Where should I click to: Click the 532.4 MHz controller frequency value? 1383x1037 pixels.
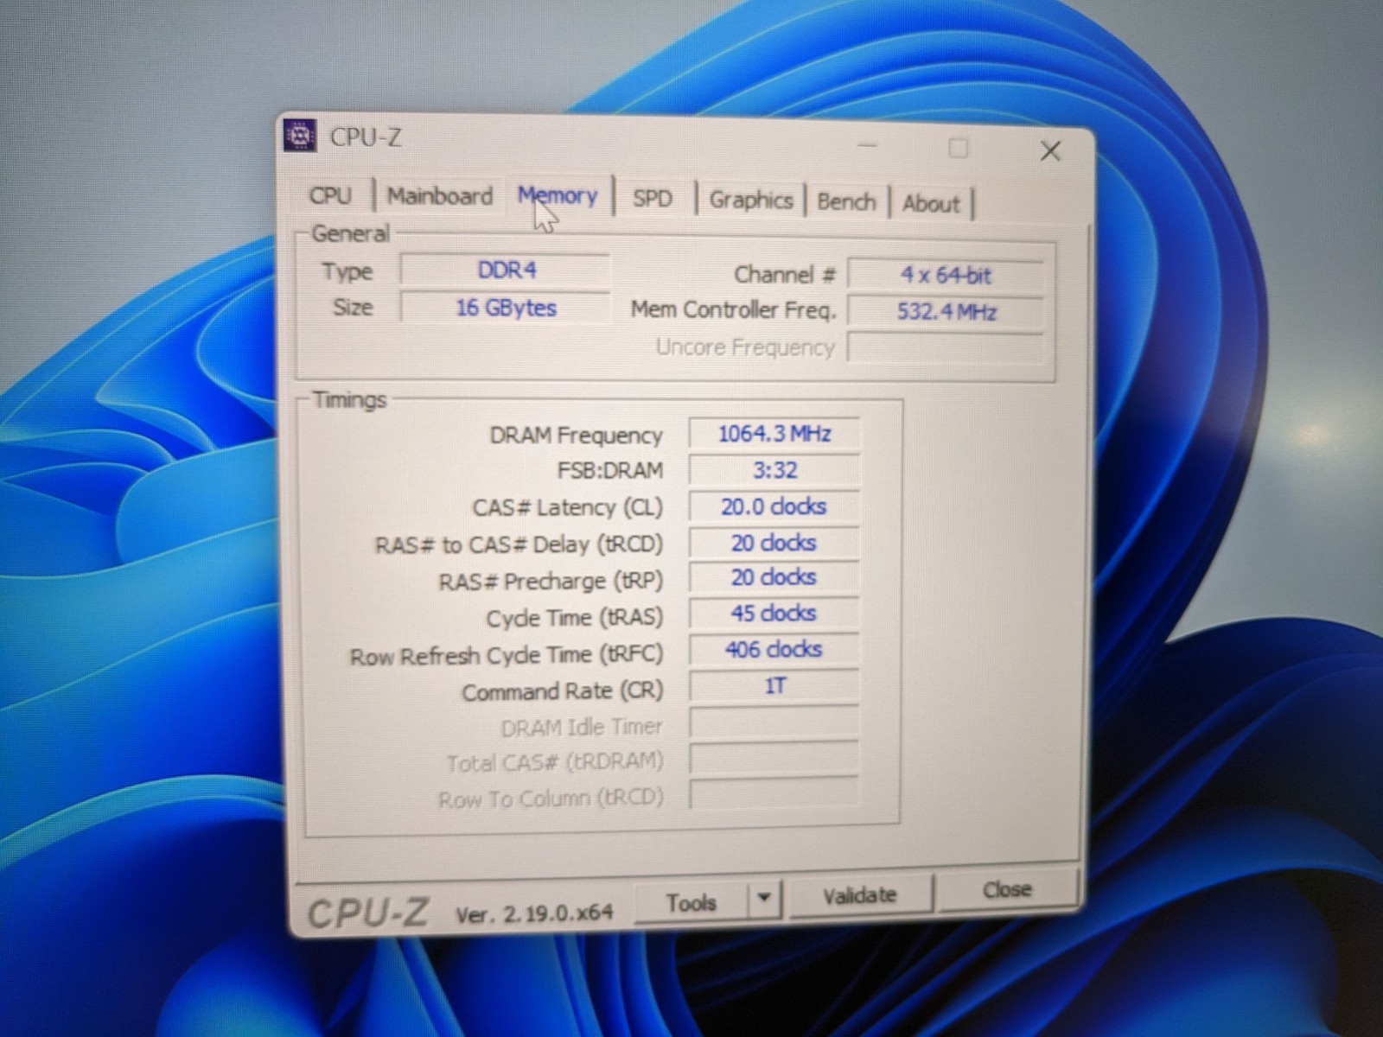pos(946,311)
